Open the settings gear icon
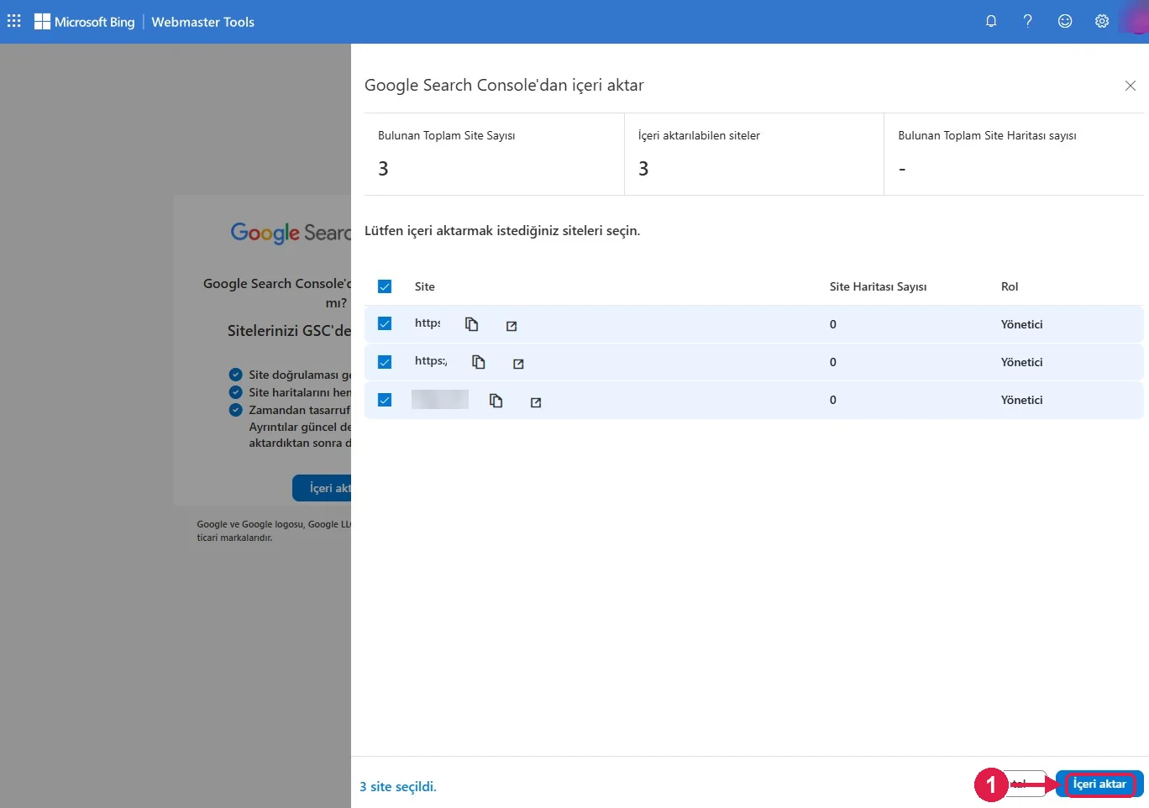This screenshot has width=1149, height=808. click(x=1102, y=22)
